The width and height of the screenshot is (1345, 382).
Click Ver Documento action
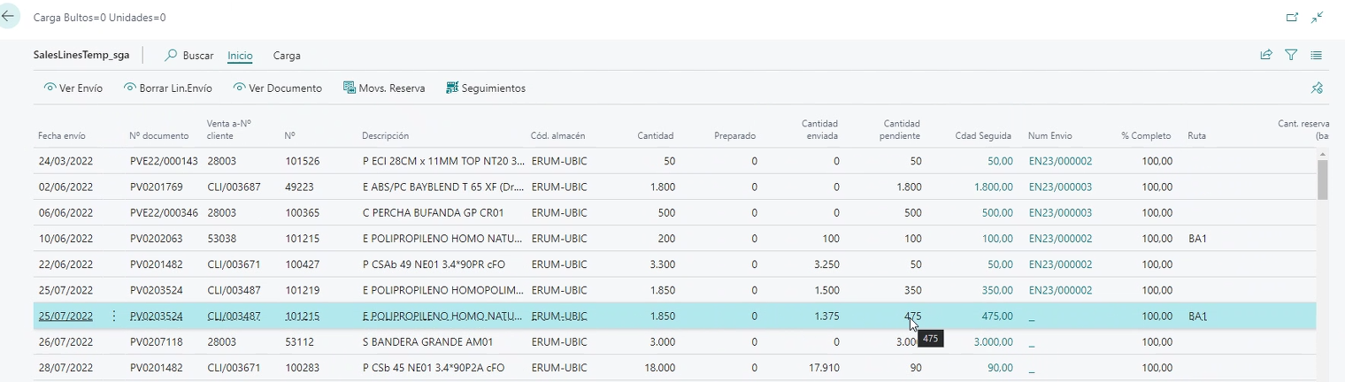[278, 88]
